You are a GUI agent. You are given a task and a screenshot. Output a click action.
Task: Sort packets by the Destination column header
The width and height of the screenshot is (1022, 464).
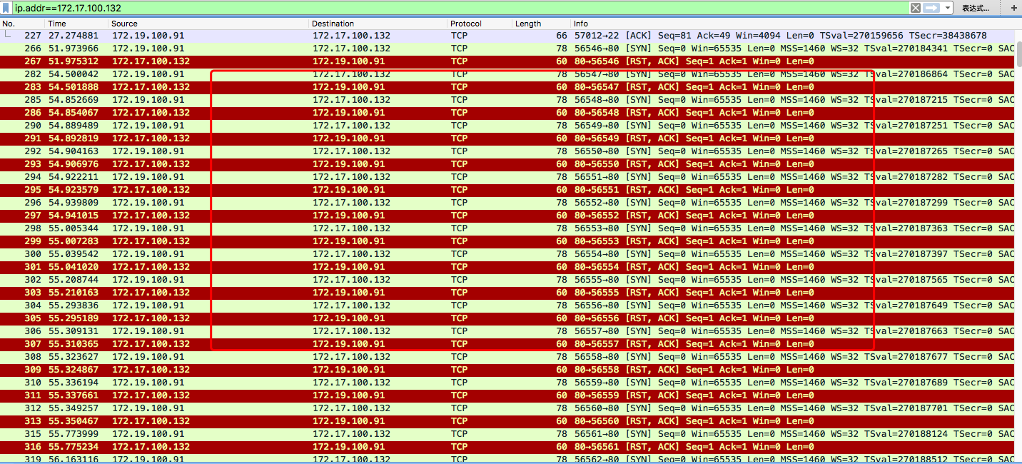point(378,24)
